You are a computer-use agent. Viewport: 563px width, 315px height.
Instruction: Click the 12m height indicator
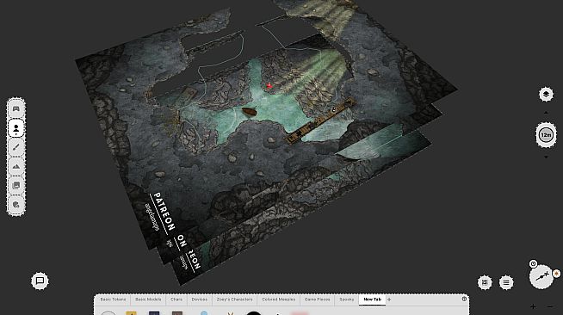(546, 135)
